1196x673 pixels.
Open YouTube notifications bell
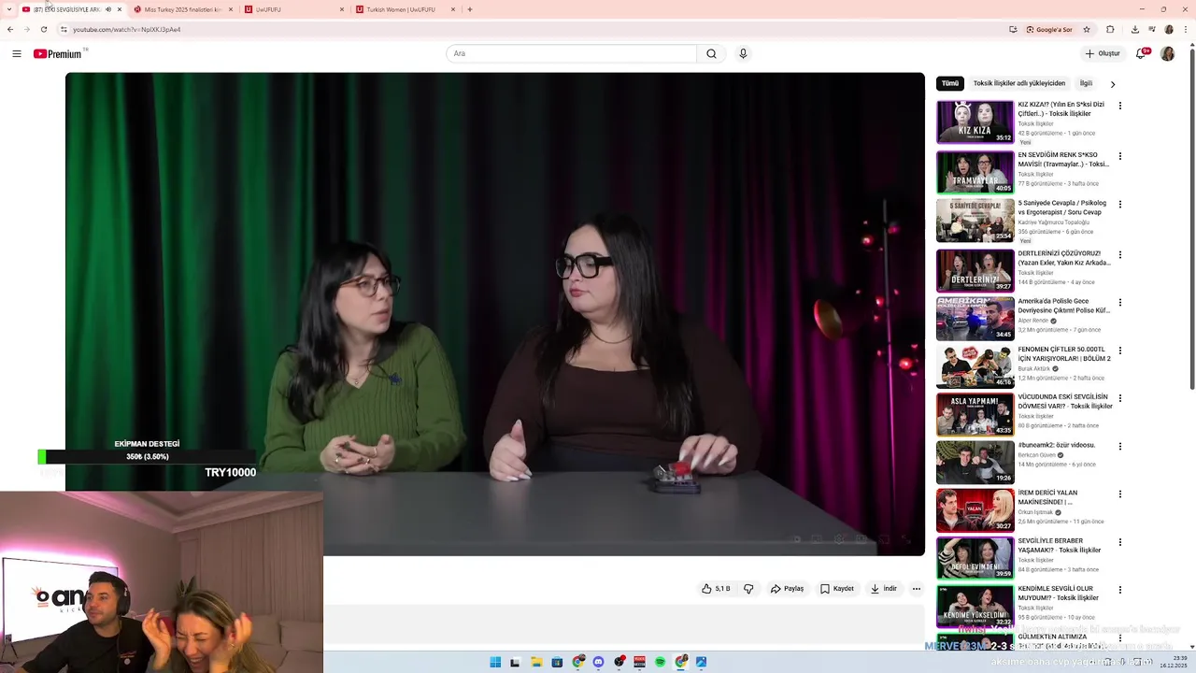(1140, 53)
